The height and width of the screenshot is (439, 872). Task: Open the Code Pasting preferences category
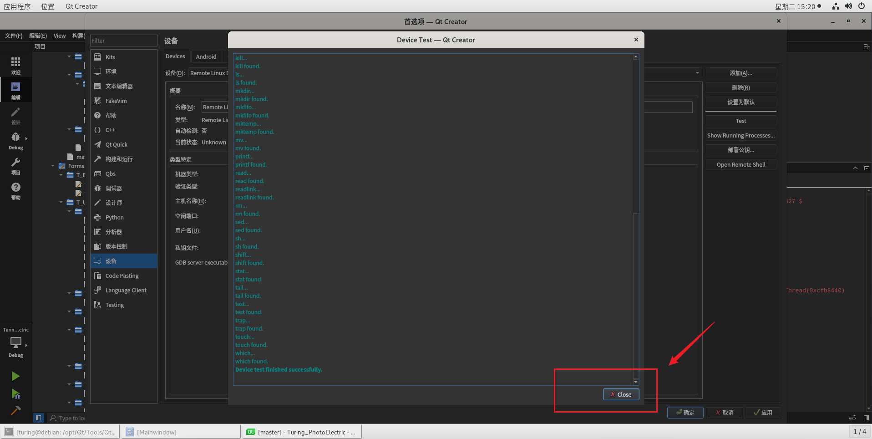124,276
